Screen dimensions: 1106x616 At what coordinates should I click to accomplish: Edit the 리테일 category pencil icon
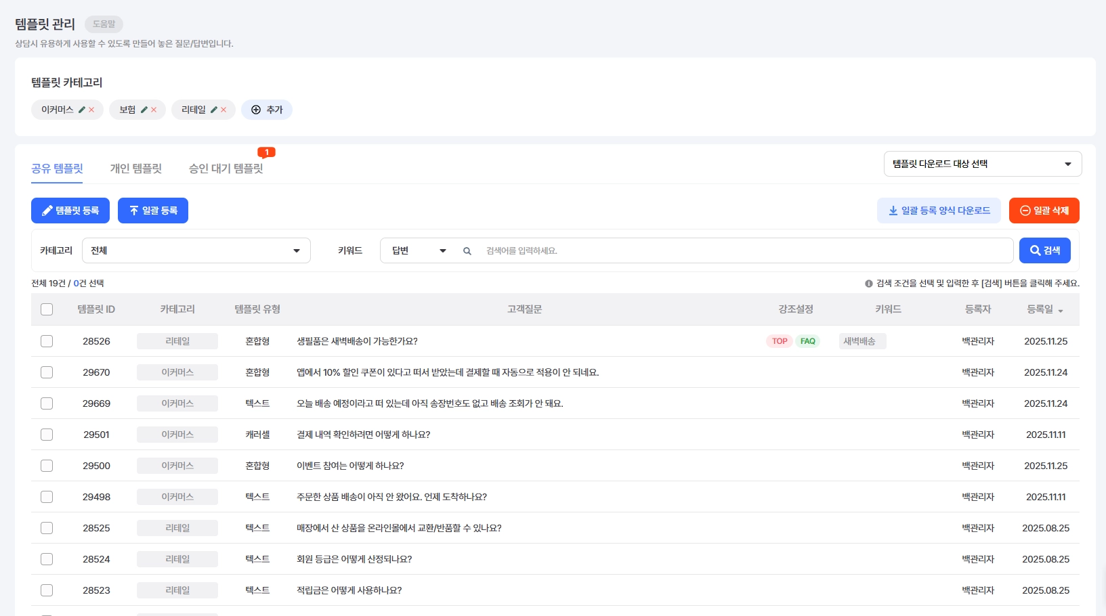(x=214, y=110)
